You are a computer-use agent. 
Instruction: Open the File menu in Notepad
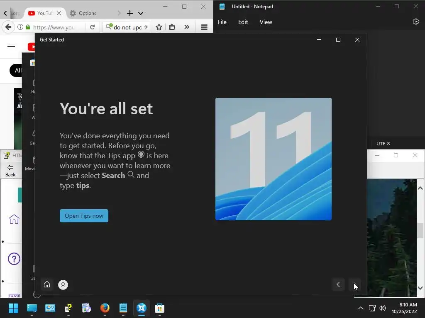coord(222,22)
